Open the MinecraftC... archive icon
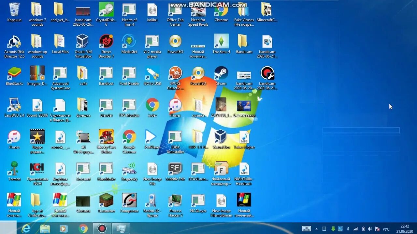Viewport: 417px width, 234px height. (267, 10)
